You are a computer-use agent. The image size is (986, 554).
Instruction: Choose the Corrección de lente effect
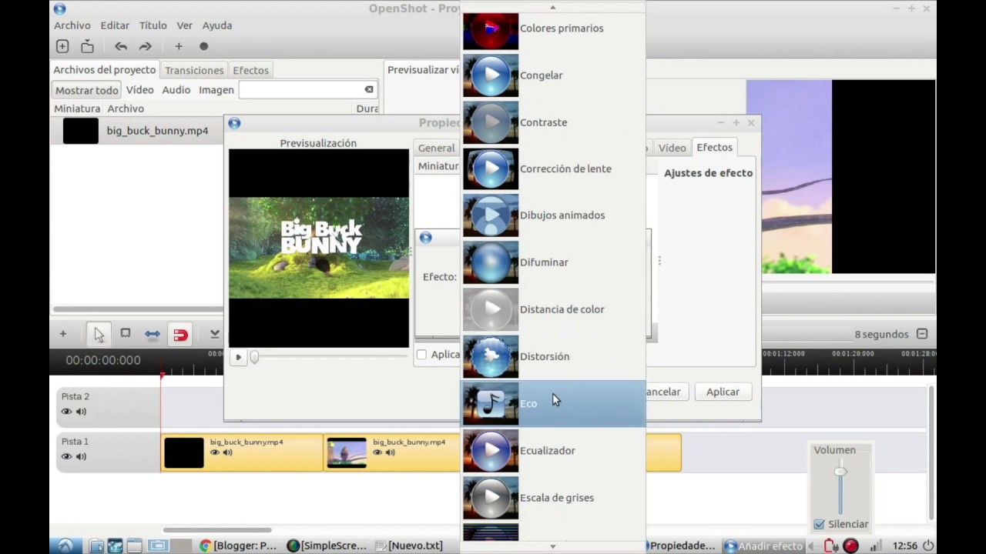(x=553, y=169)
